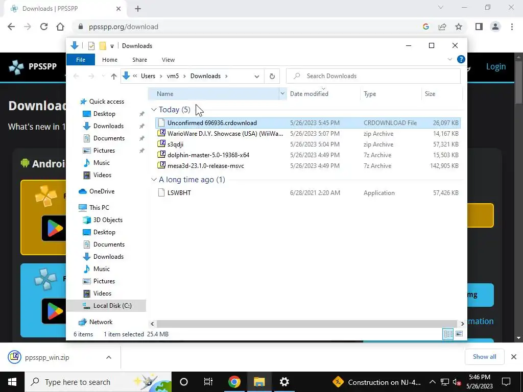
Task: Open Name column filter dropdown
Action: click(x=282, y=94)
